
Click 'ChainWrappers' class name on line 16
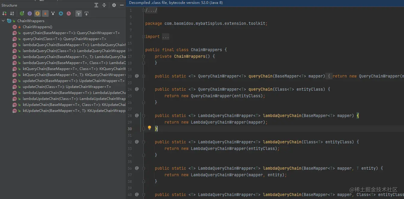pos(207,50)
